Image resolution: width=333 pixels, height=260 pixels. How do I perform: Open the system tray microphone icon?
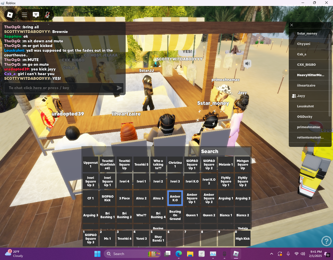coord(288,254)
